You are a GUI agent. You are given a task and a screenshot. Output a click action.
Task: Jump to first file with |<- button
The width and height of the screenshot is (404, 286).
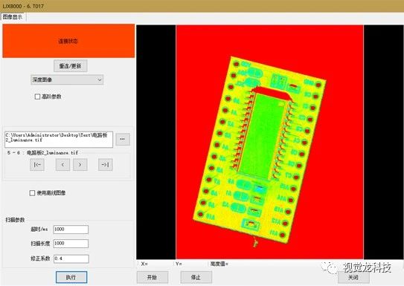pos(37,165)
